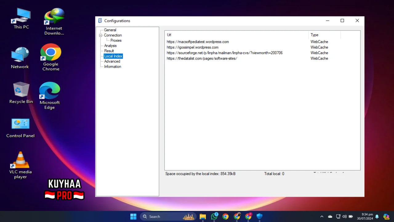Image resolution: width=394 pixels, height=222 pixels.
Task: Open WhatsApp from the taskbar
Action: tap(214, 216)
